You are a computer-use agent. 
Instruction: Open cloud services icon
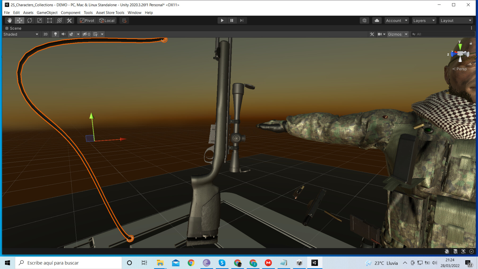point(377,20)
